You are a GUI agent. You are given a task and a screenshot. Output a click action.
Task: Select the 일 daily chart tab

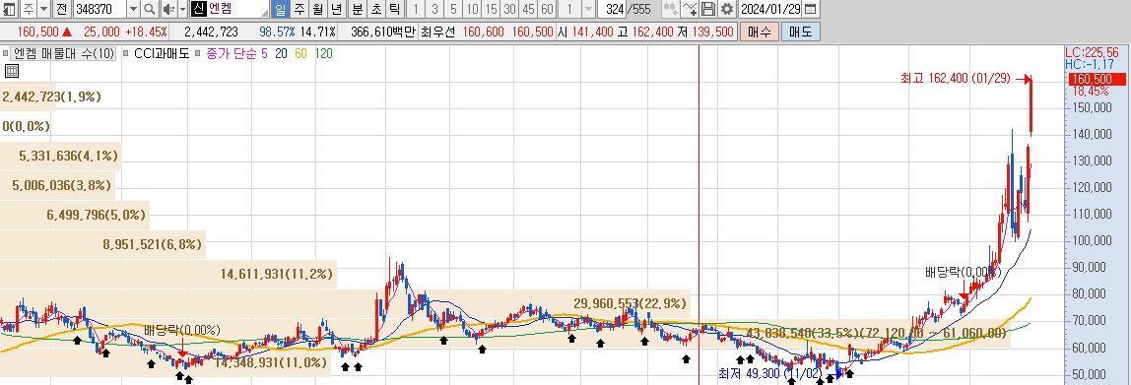[x=280, y=9]
